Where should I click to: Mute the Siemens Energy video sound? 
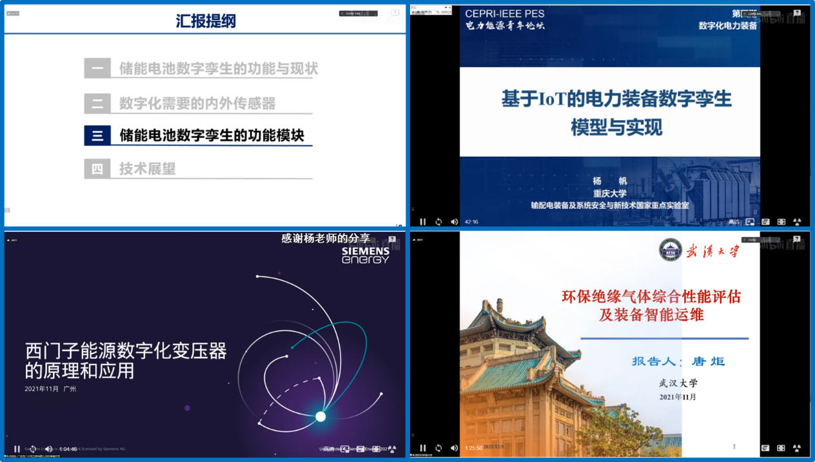(x=48, y=449)
